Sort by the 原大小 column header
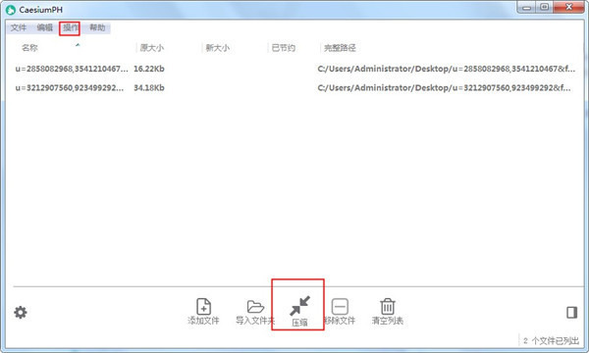This screenshot has width=589, height=353. click(152, 48)
